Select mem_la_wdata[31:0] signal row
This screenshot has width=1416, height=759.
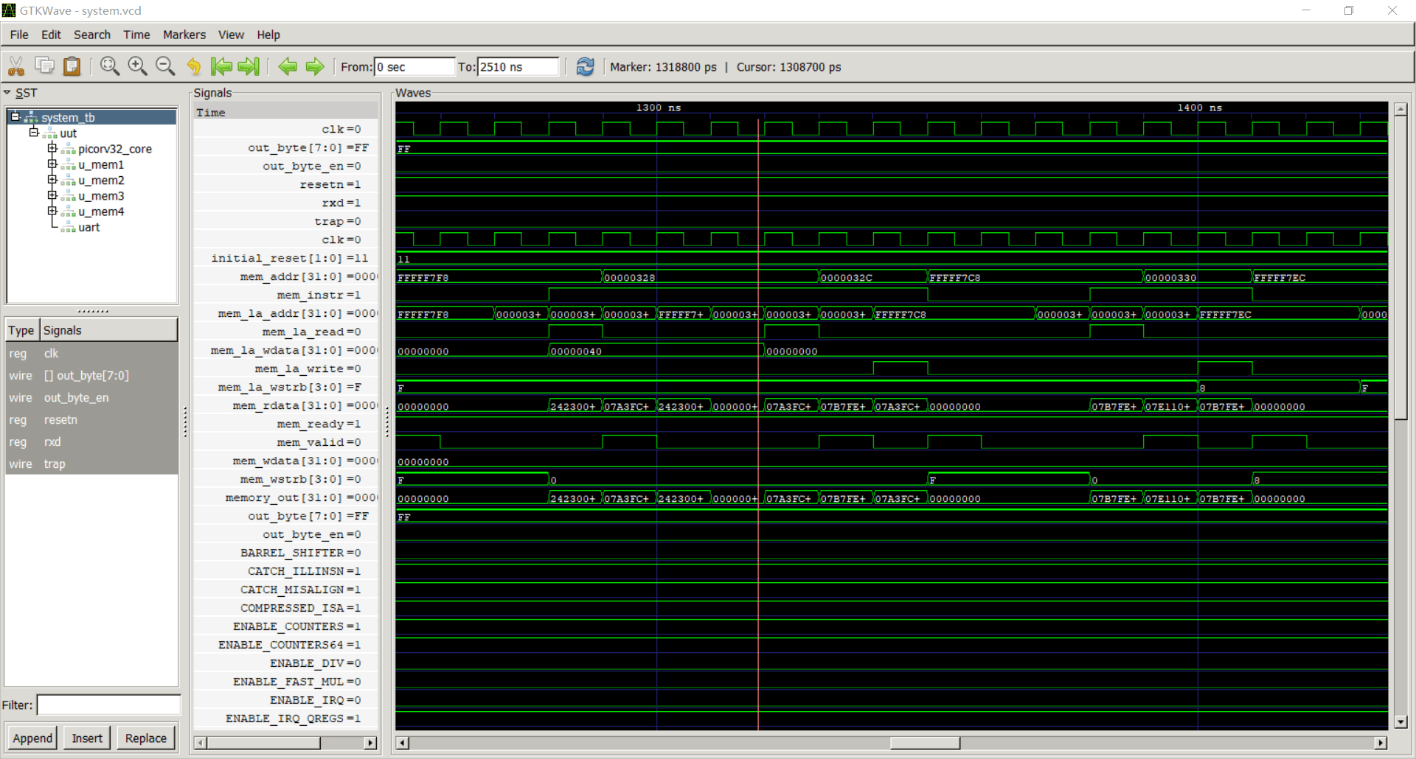point(286,350)
